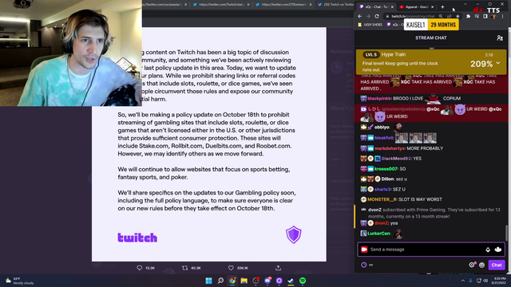Viewport: 511px width, 287px height.
Task: Open the emote picker smiley icon
Action: click(x=481, y=265)
